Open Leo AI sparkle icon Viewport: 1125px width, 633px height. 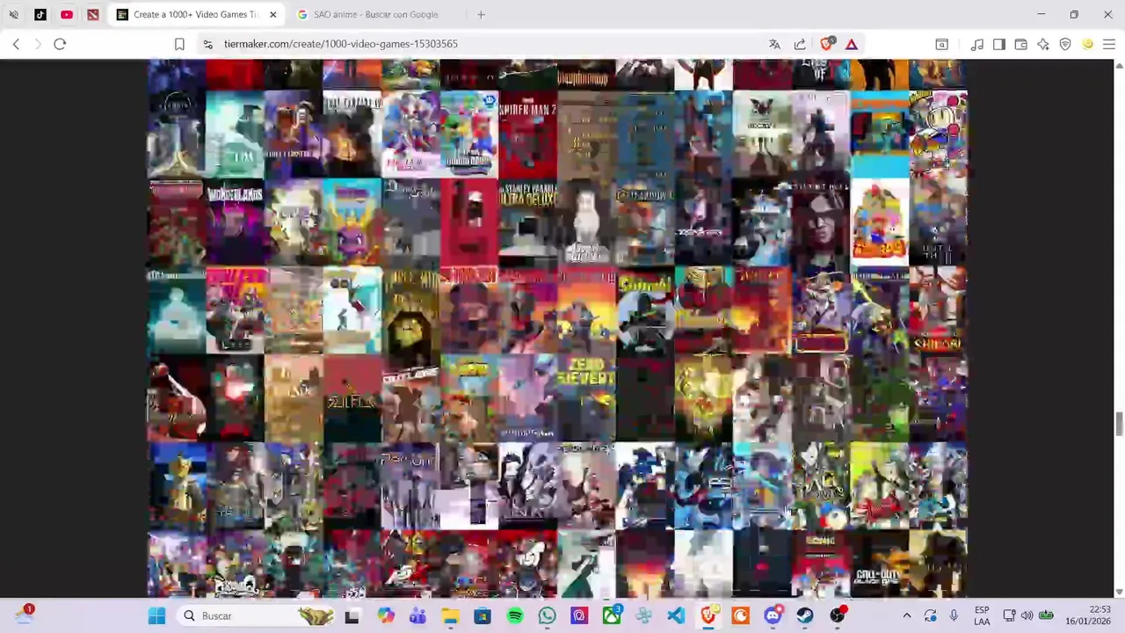pos(1043,44)
